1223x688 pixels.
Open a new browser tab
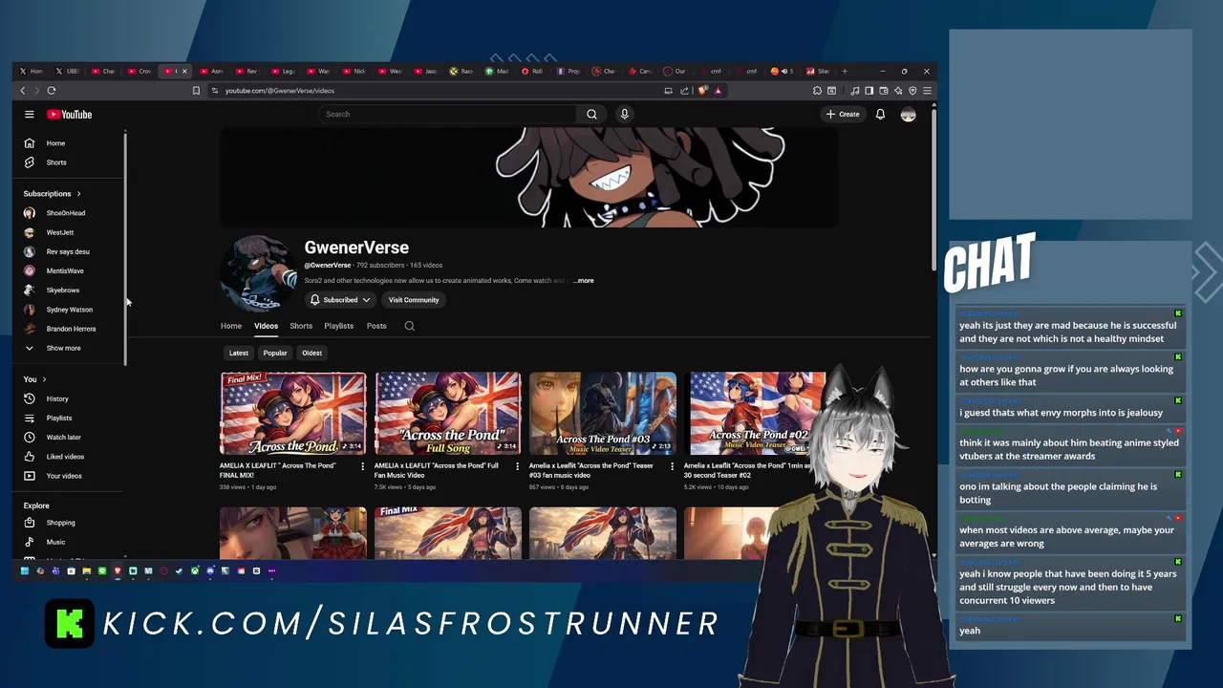(x=845, y=72)
